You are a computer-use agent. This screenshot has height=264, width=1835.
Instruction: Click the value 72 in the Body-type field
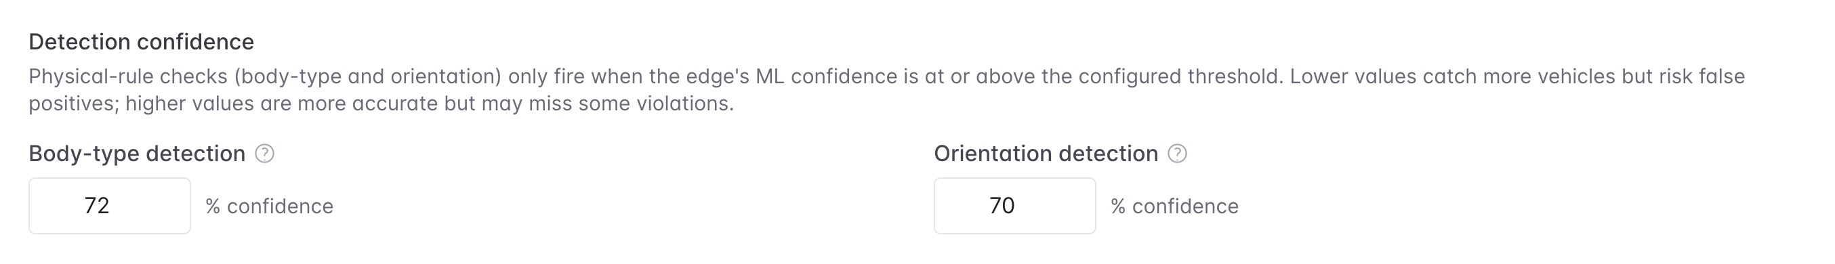point(97,206)
